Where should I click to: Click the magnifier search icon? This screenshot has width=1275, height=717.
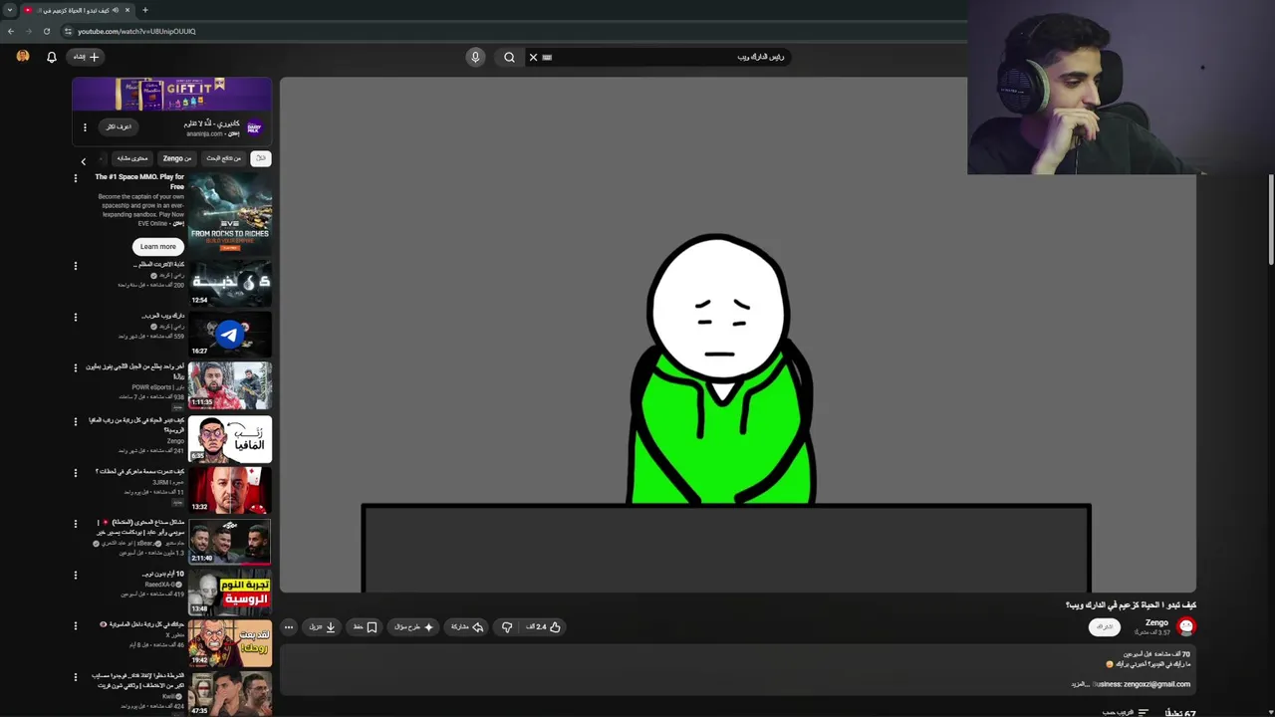click(509, 57)
